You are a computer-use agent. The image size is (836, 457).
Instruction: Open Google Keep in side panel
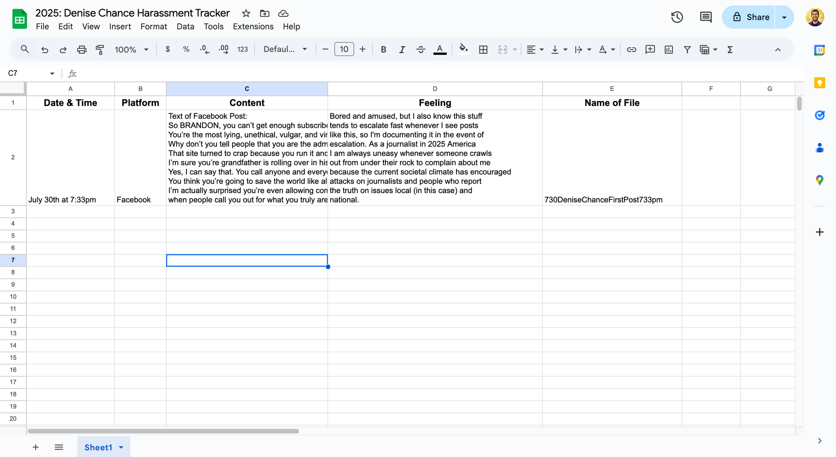[x=819, y=83]
